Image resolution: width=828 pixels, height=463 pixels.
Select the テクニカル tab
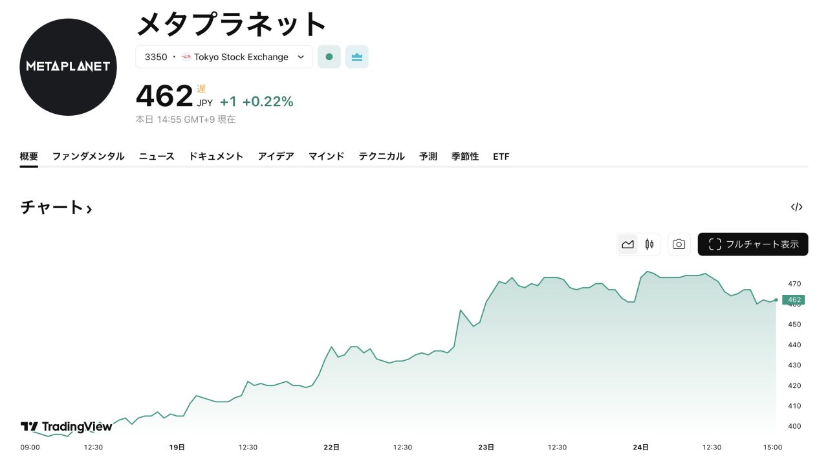382,156
